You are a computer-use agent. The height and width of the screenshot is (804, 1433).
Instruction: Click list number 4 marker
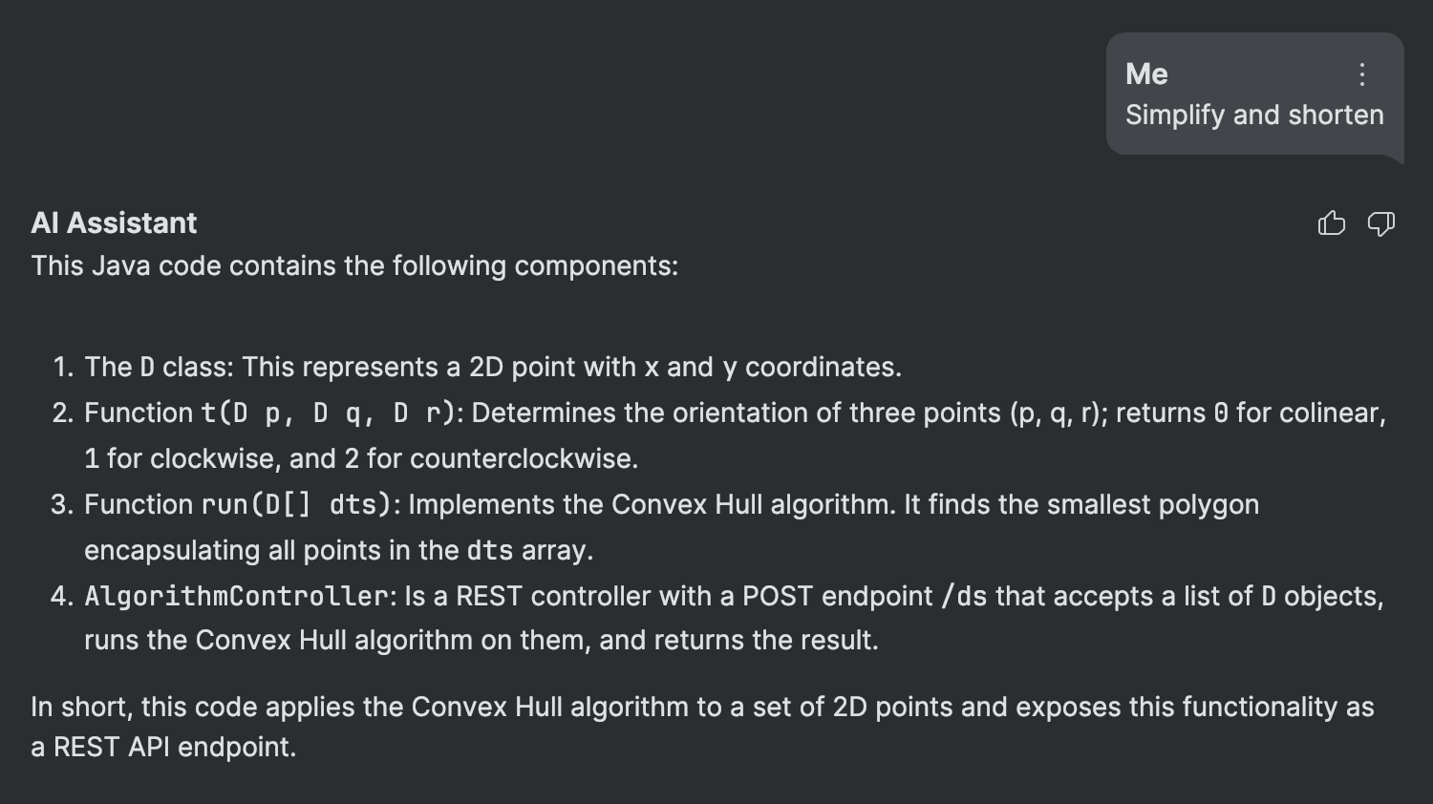(62, 596)
